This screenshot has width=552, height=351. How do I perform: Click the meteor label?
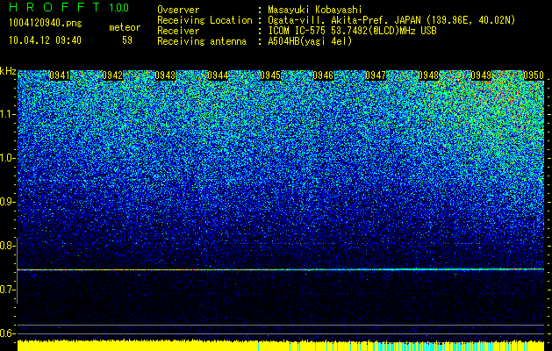[x=125, y=27]
